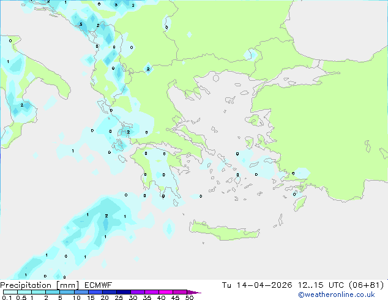The image size is (388, 300).
Task: Click the 'Precipitation [mm]' title text
Action: click(x=40, y=285)
